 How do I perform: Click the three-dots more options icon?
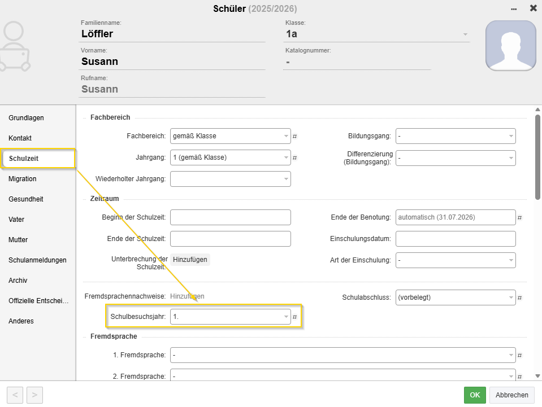514,8
